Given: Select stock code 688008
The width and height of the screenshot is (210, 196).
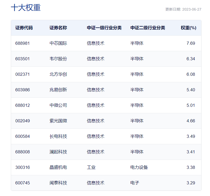Looking at the screenshot, I should pyautogui.click(x=22, y=152).
